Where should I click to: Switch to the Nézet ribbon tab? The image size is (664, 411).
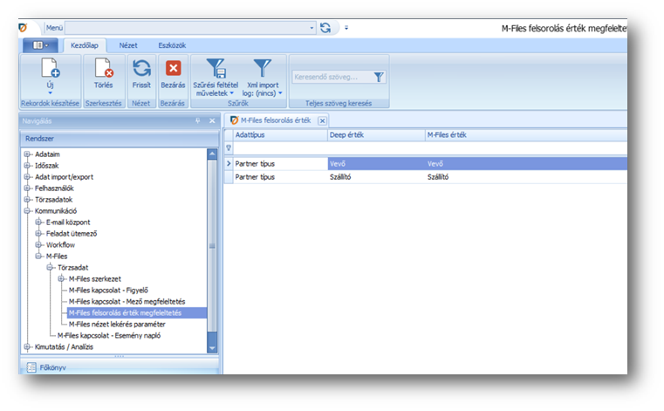[128, 45]
